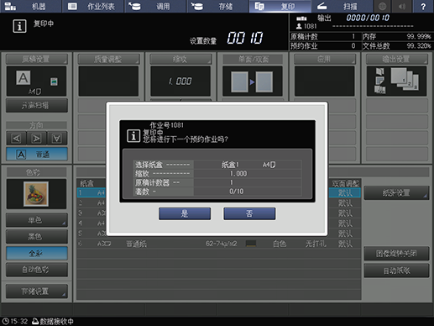The height and width of the screenshot is (326, 434).
Task: Click the 默认 cell in tray row 1
Action: (345, 192)
